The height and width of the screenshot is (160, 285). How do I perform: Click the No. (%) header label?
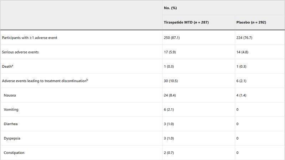(x=170, y=7)
